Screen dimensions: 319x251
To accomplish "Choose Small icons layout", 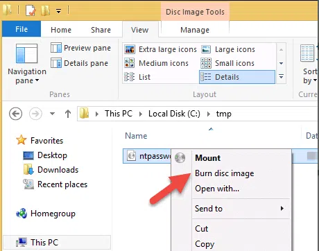I will tap(227, 63).
